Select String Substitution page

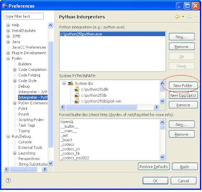(33, 164)
